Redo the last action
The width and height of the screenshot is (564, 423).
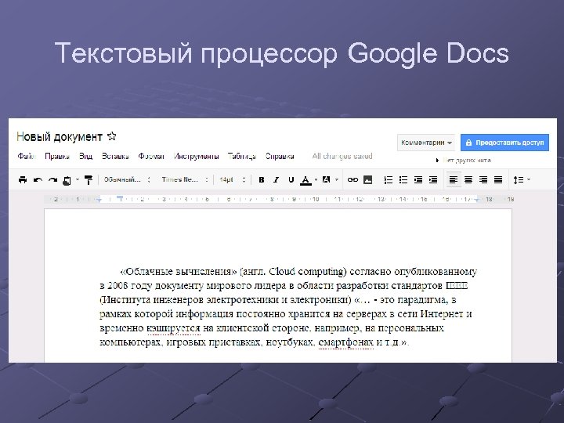53,180
